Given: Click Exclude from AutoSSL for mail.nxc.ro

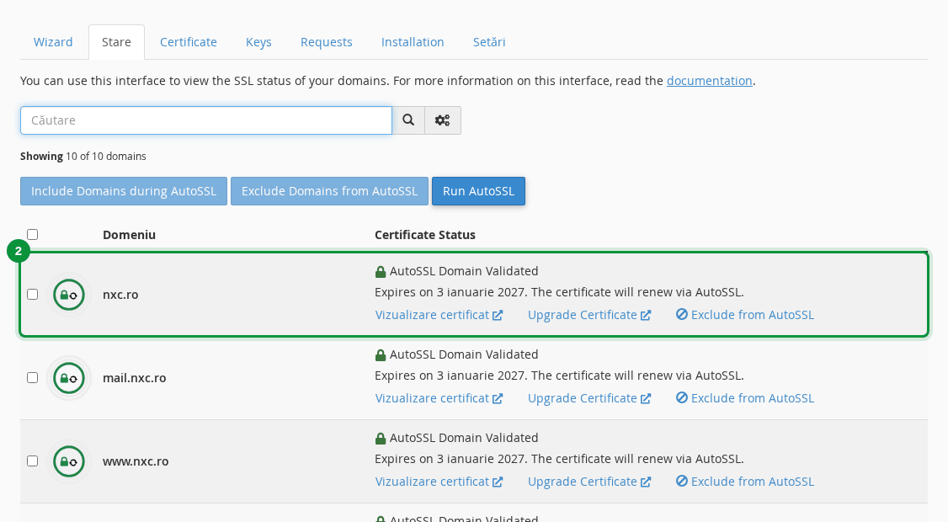Looking at the screenshot, I should tap(745, 398).
